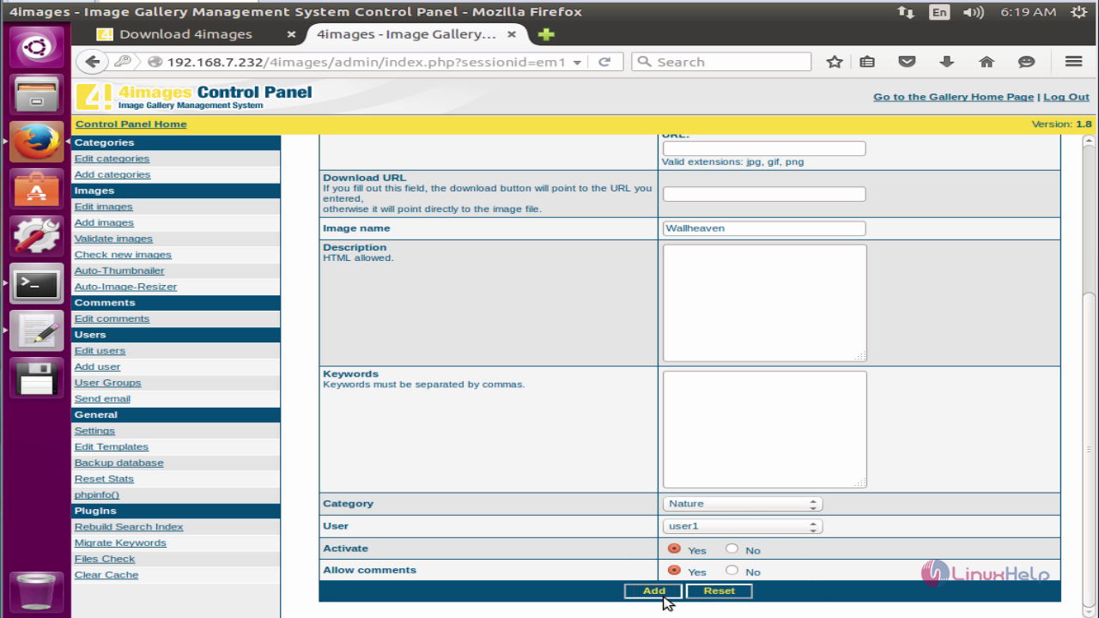The height and width of the screenshot is (618, 1099).
Task: Open the User dropdown showing user1
Action: pos(743,526)
